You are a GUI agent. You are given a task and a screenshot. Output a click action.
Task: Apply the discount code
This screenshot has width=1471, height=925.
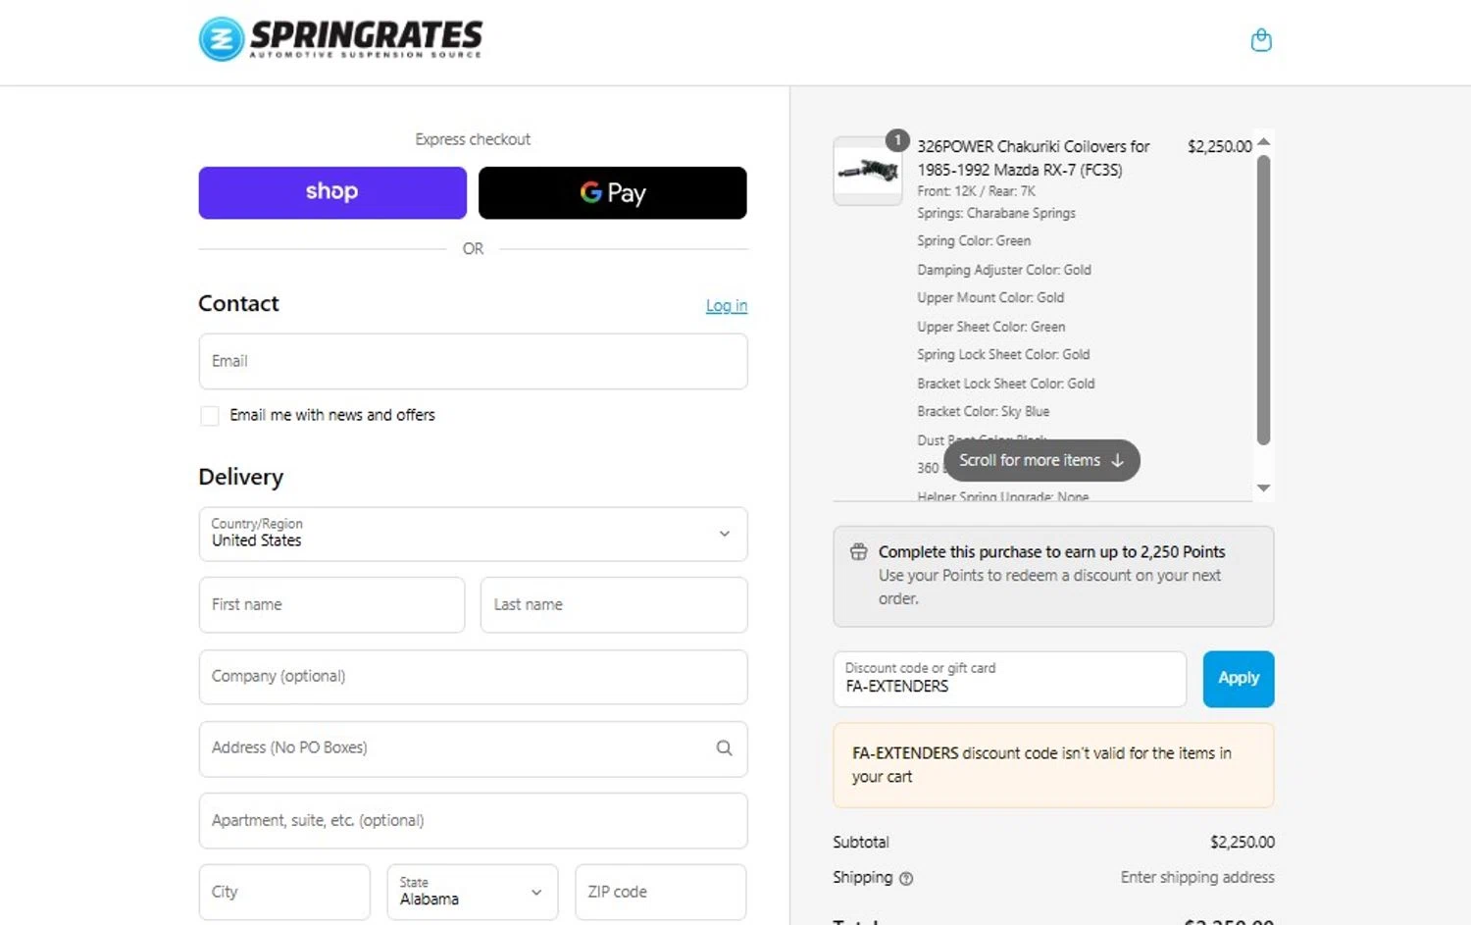coord(1239,679)
